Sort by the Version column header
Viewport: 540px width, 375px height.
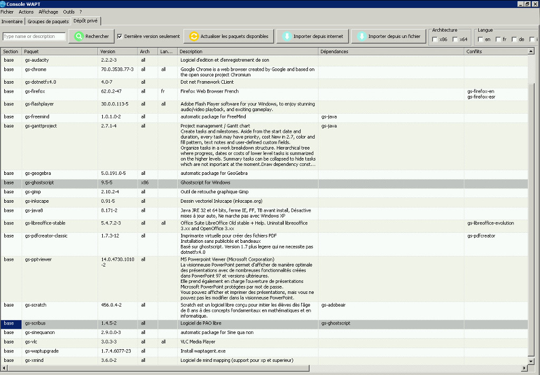pos(118,52)
